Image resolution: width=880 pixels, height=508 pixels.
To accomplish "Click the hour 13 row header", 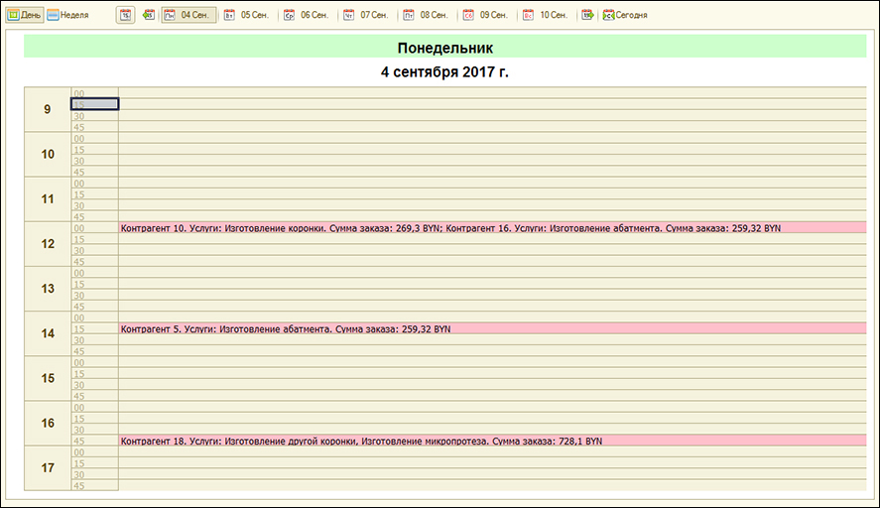I will [x=48, y=289].
